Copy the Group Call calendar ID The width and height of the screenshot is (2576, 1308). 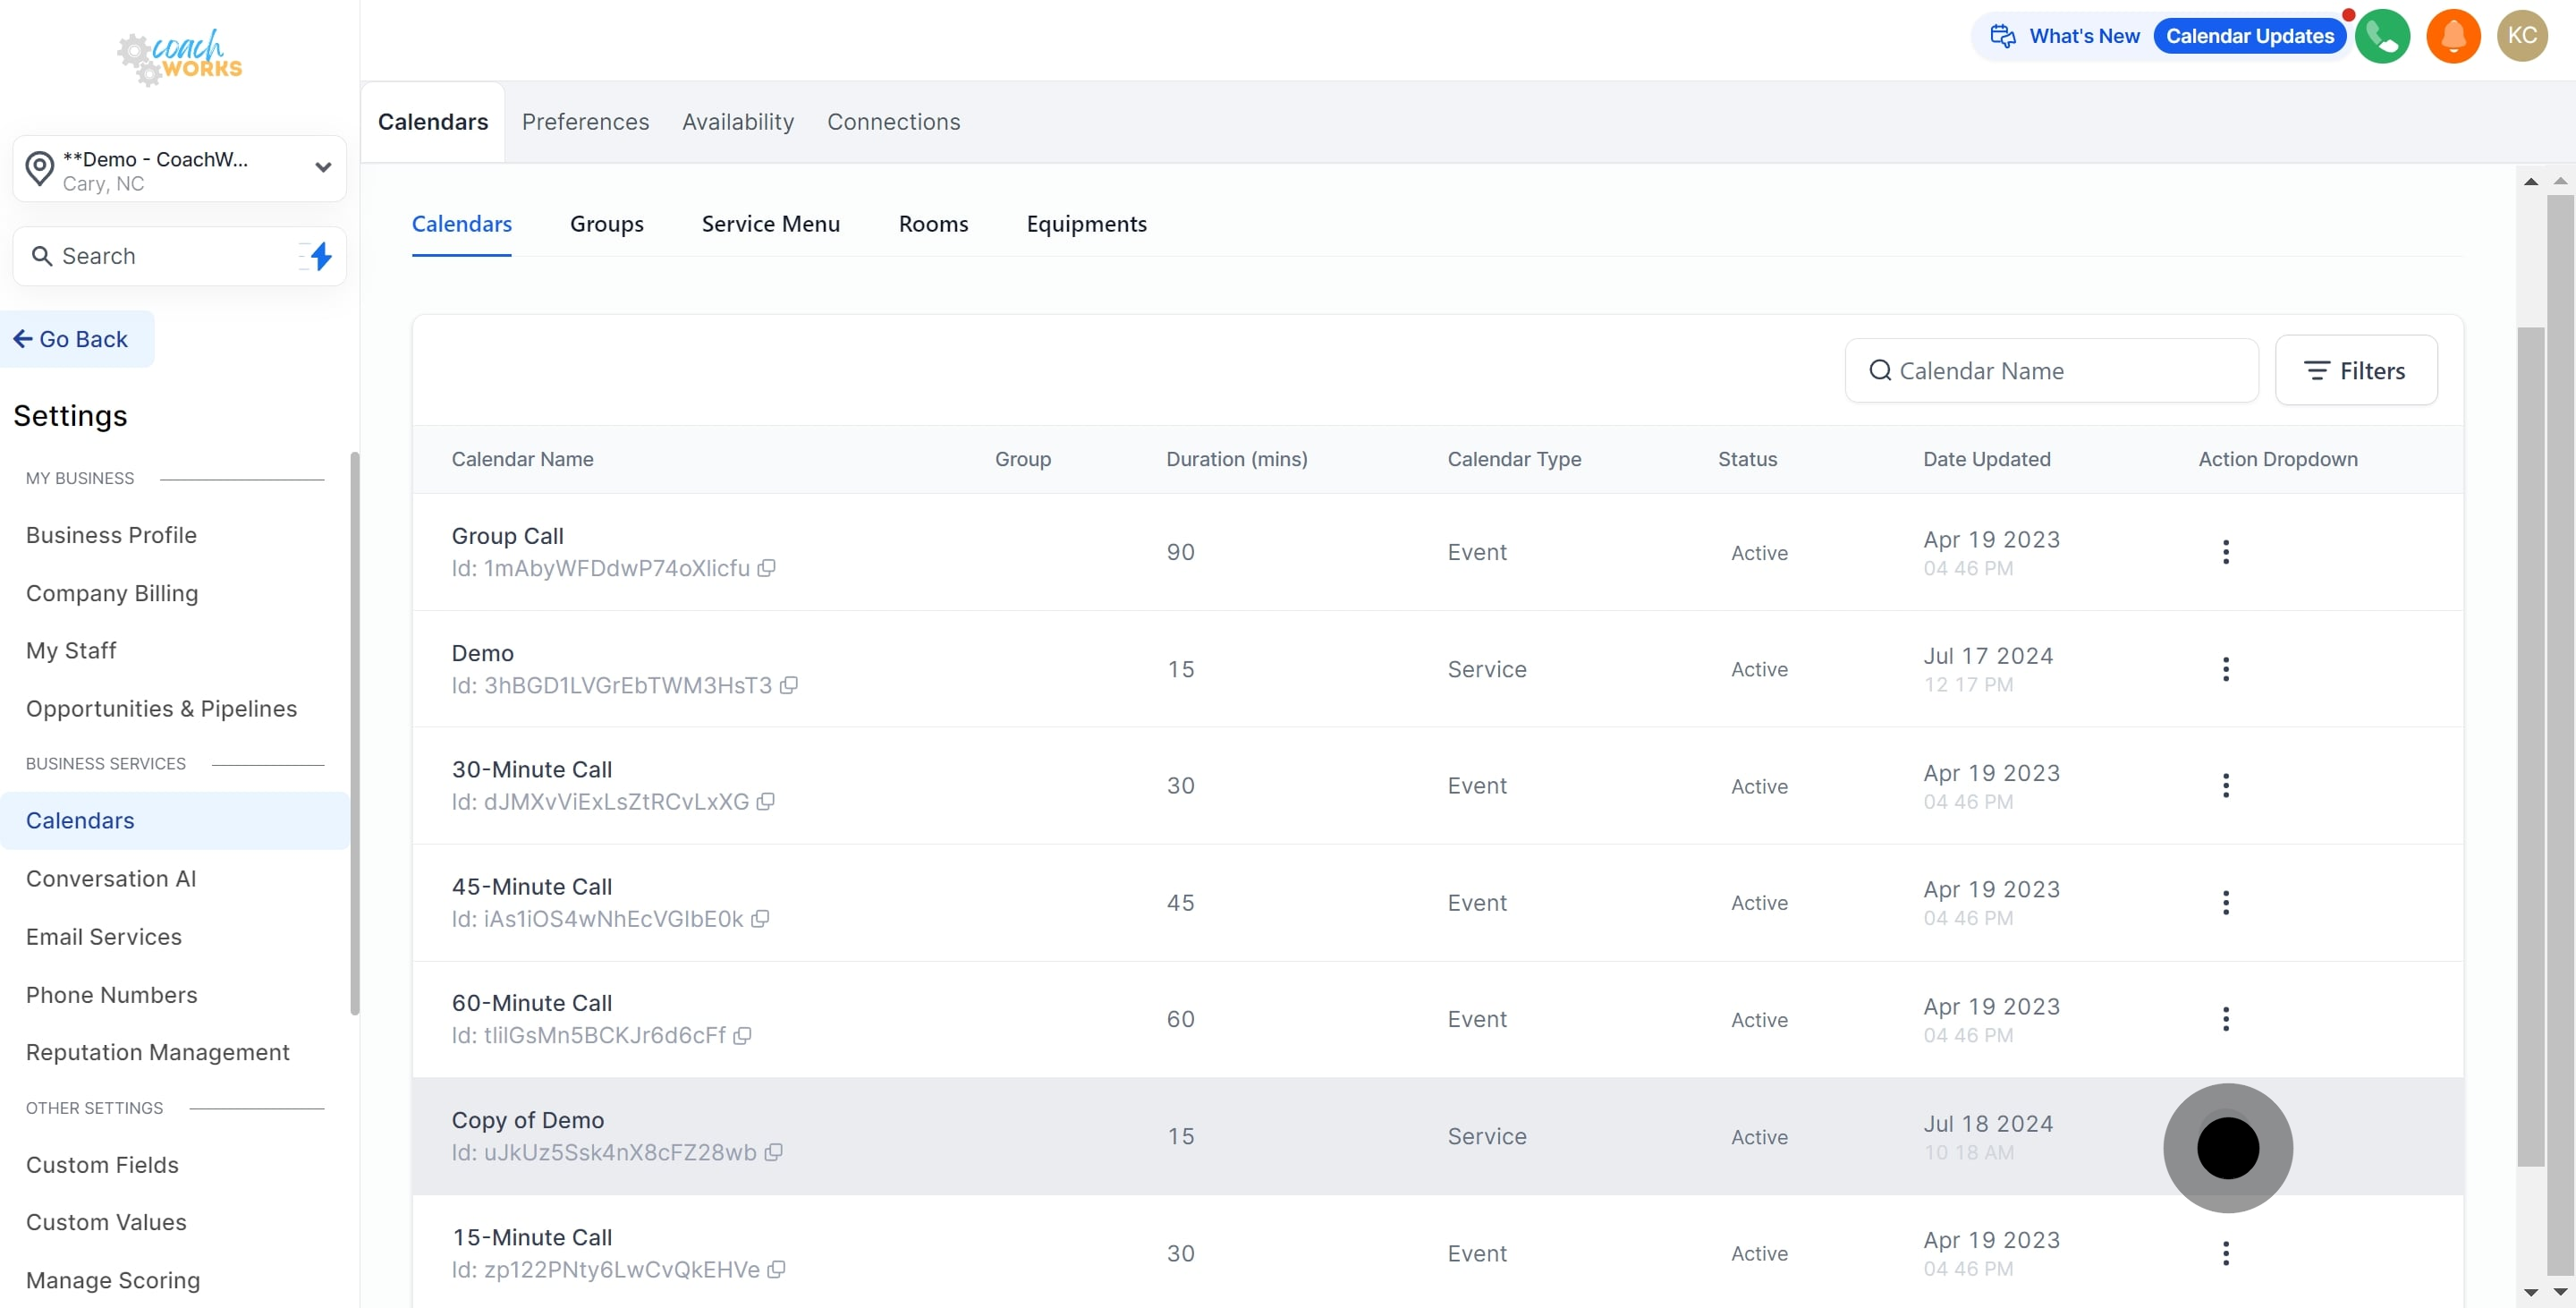[x=766, y=568]
